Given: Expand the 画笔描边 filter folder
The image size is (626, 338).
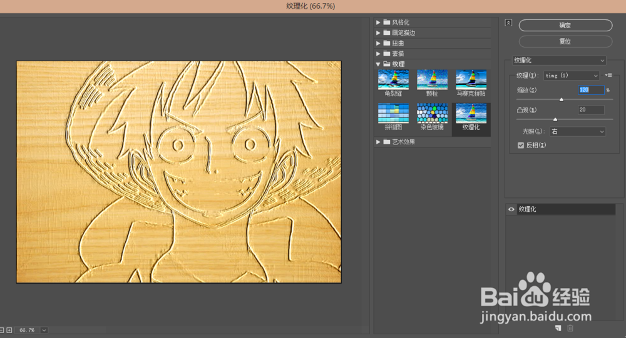Looking at the screenshot, I should (x=378, y=32).
